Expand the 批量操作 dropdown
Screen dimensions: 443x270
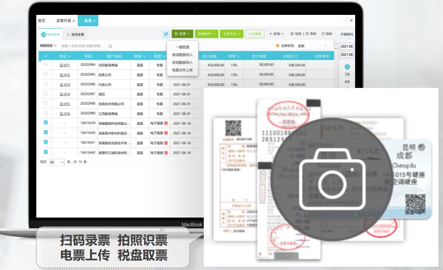point(206,34)
